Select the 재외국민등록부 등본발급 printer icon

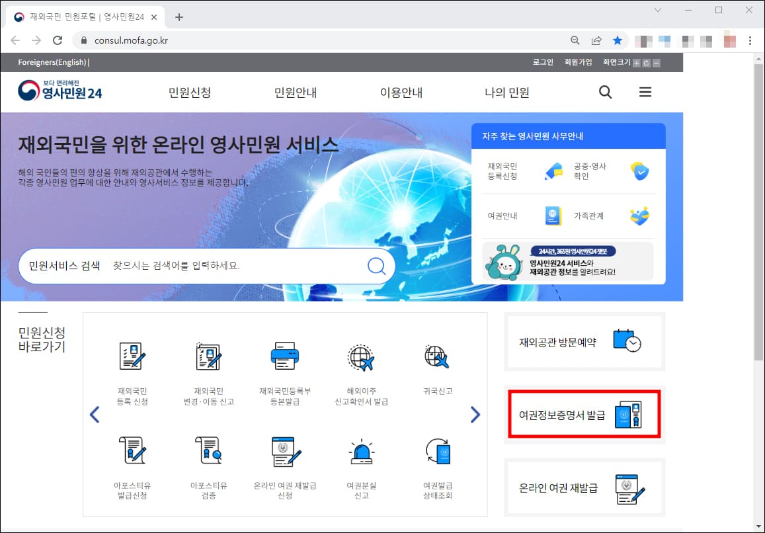point(285,357)
